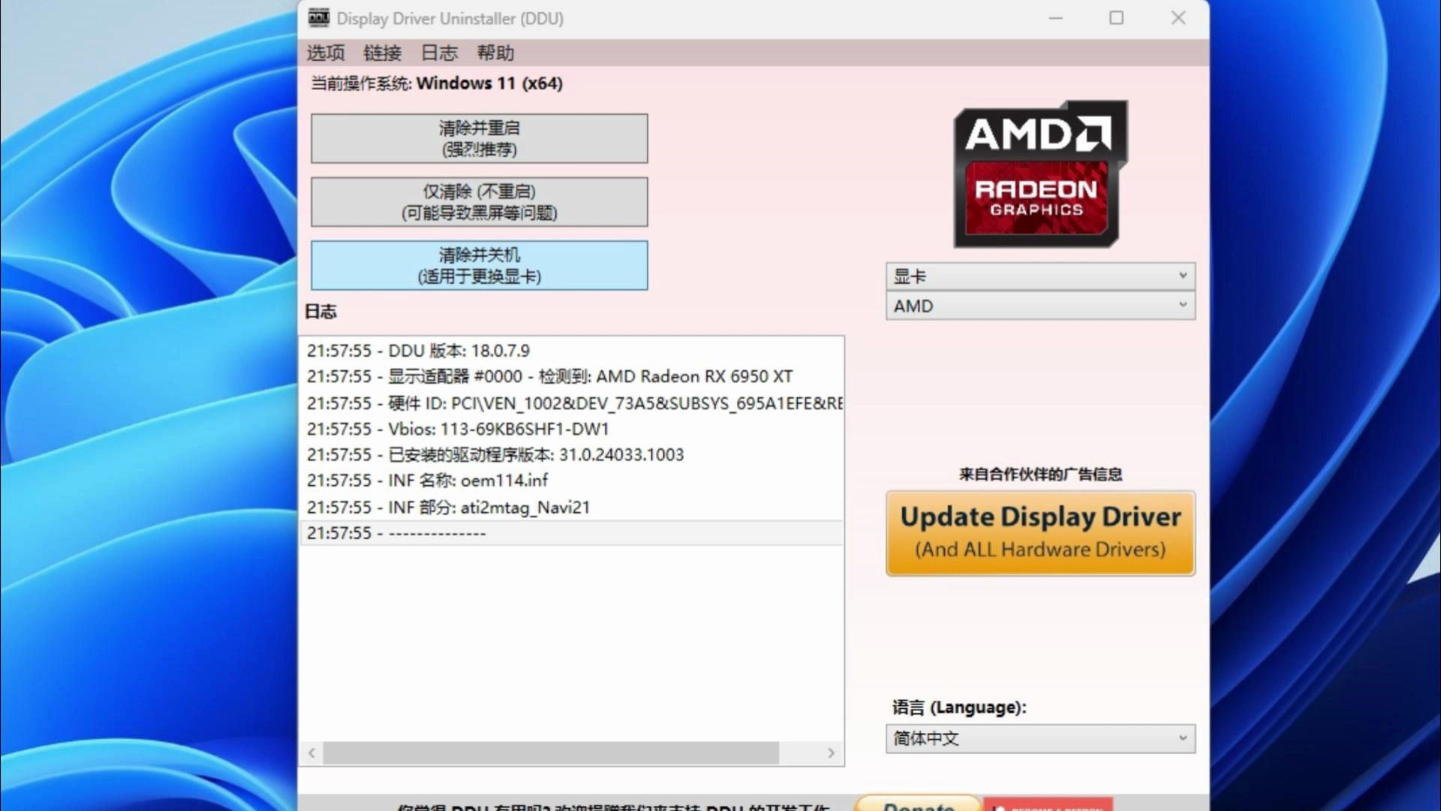Select log line INF 部分: ati2mtag_Navi21
Image resolution: width=1441 pixels, height=811 pixels.
pyautogui.click(x=570, y=507)
